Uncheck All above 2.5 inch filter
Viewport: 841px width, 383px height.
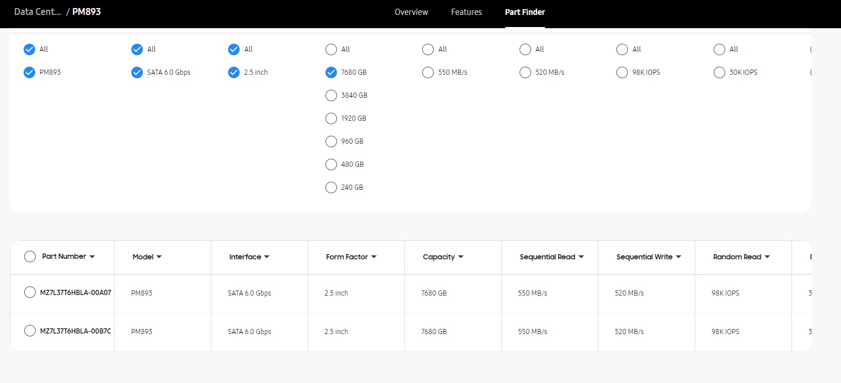(x=234, y=49)
